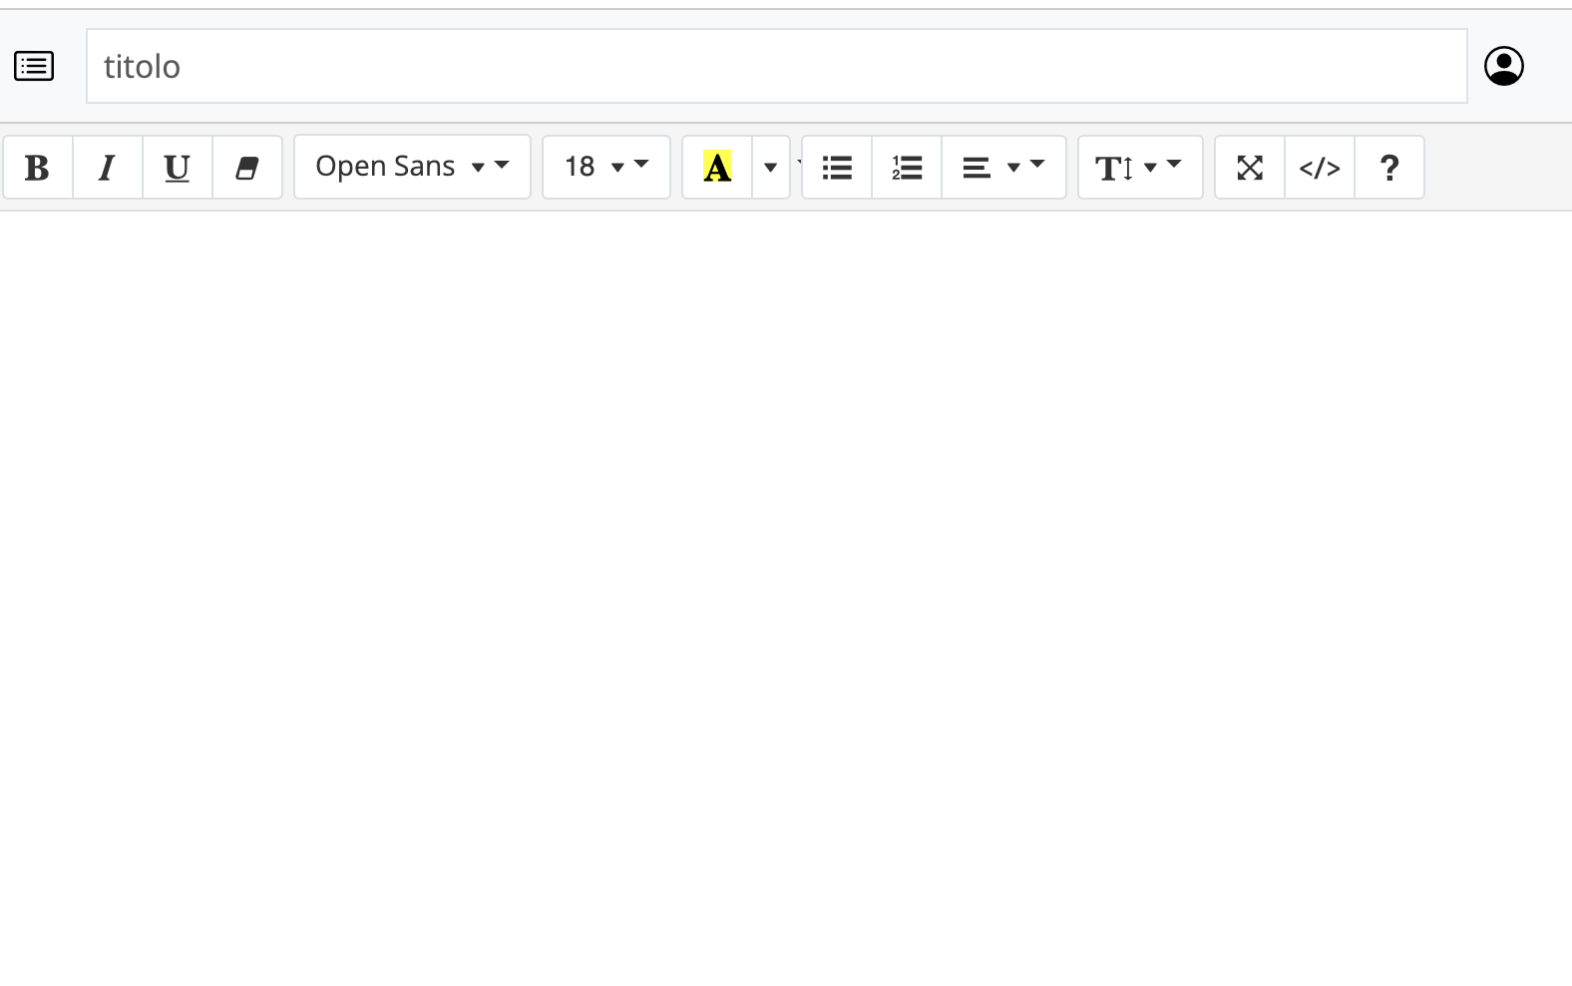
Task: Toggle bold formatting
Action: [38, 168]
